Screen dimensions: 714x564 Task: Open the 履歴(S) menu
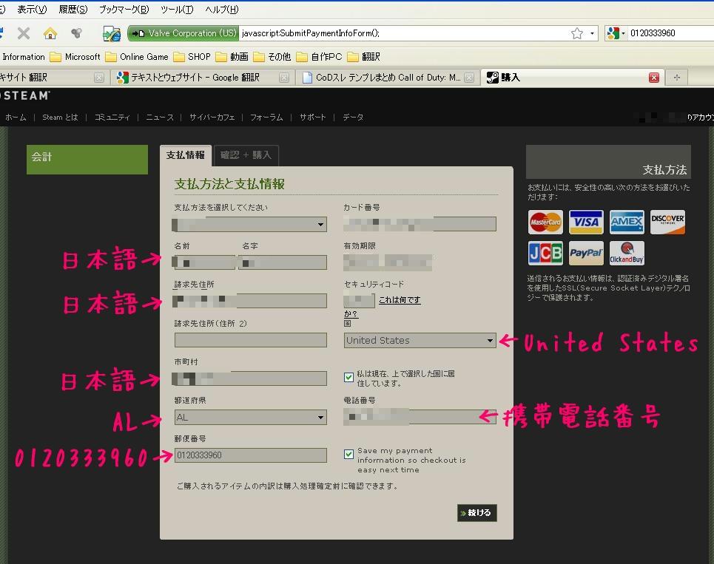(x=73, y=9)
